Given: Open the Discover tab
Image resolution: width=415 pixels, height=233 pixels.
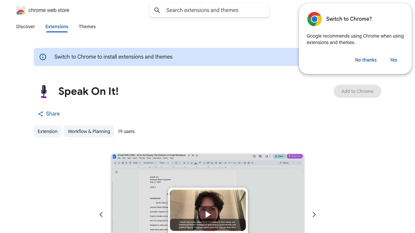Looking at the screenshot, I should click(26, 27).
